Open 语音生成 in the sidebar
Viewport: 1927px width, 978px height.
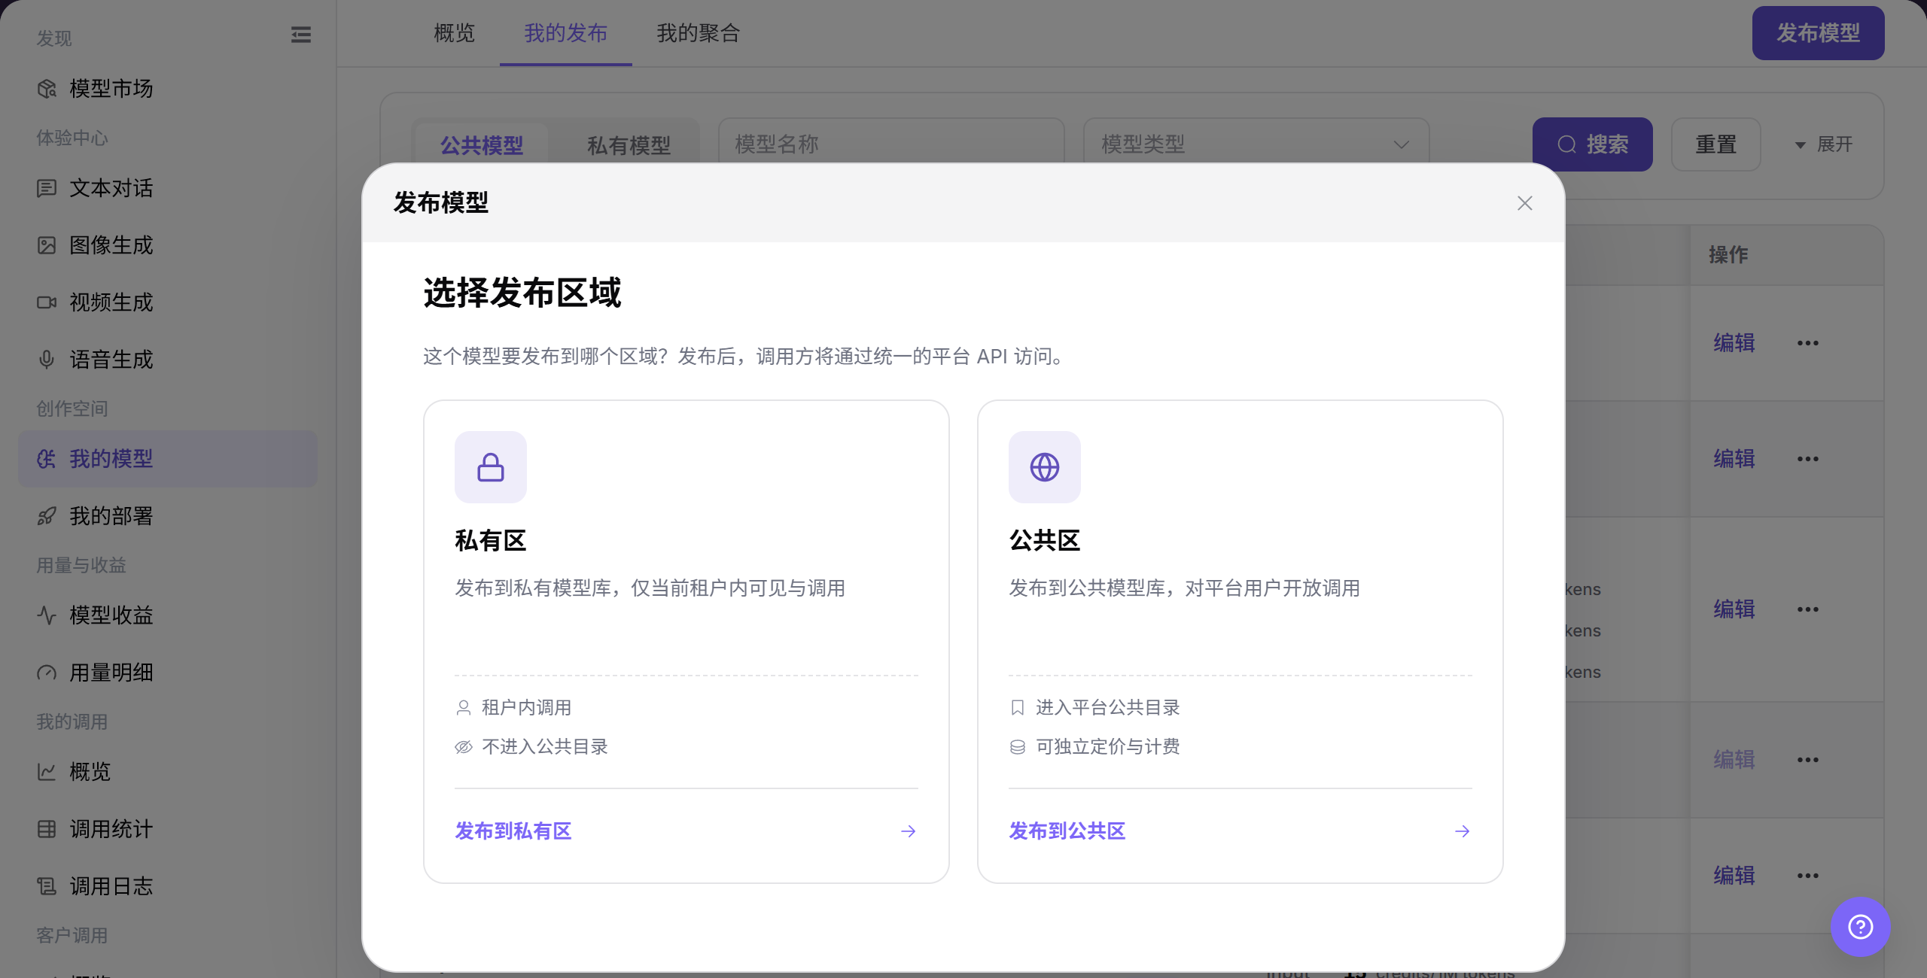click(x=168, y=360)
